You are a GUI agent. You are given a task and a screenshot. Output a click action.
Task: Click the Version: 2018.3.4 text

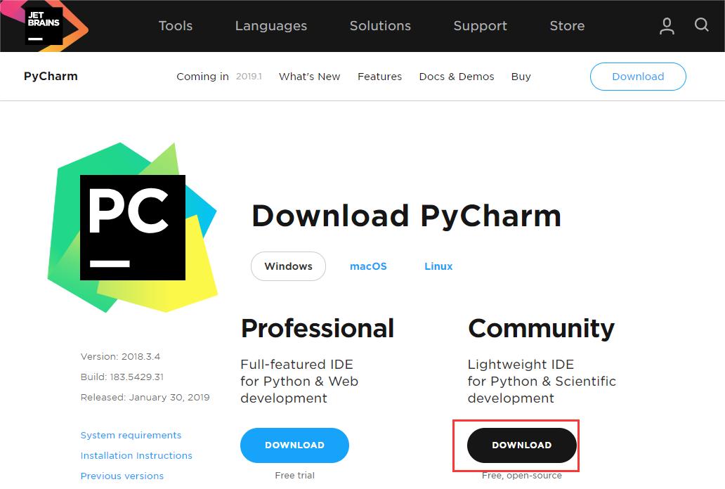[x=120, y=357]
